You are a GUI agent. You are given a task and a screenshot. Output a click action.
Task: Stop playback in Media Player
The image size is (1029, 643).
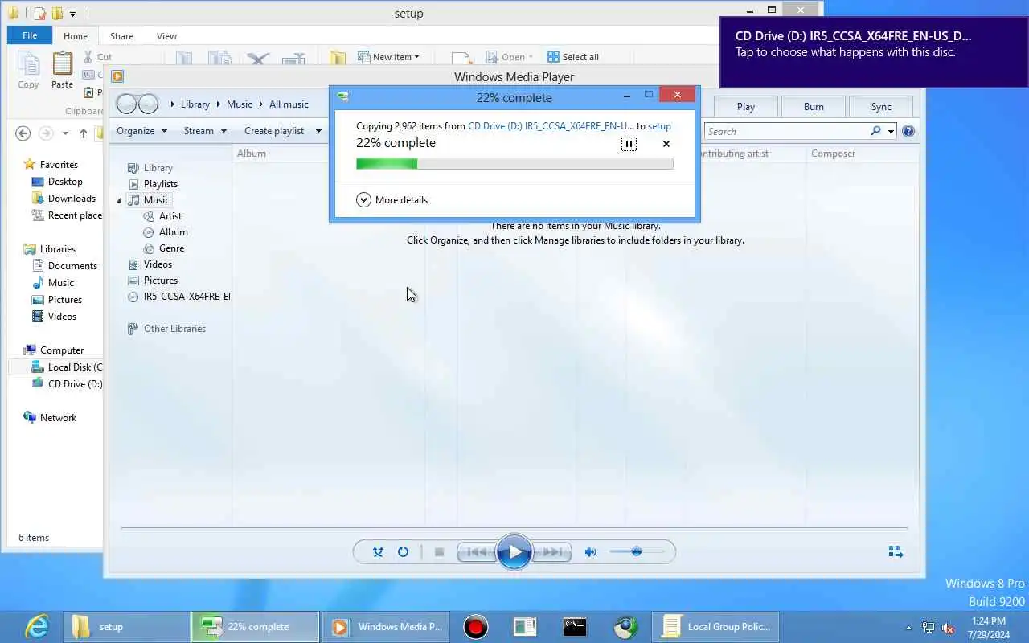(x=439, y=552)
